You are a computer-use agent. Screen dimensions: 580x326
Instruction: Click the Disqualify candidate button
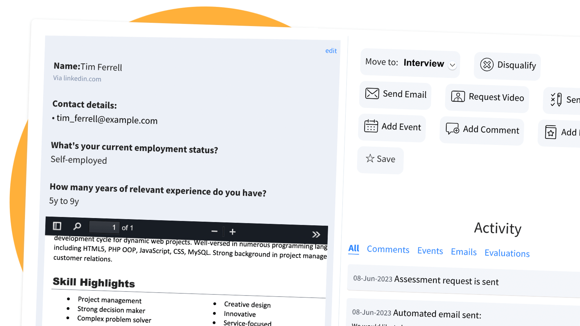(x=507, y=65)
